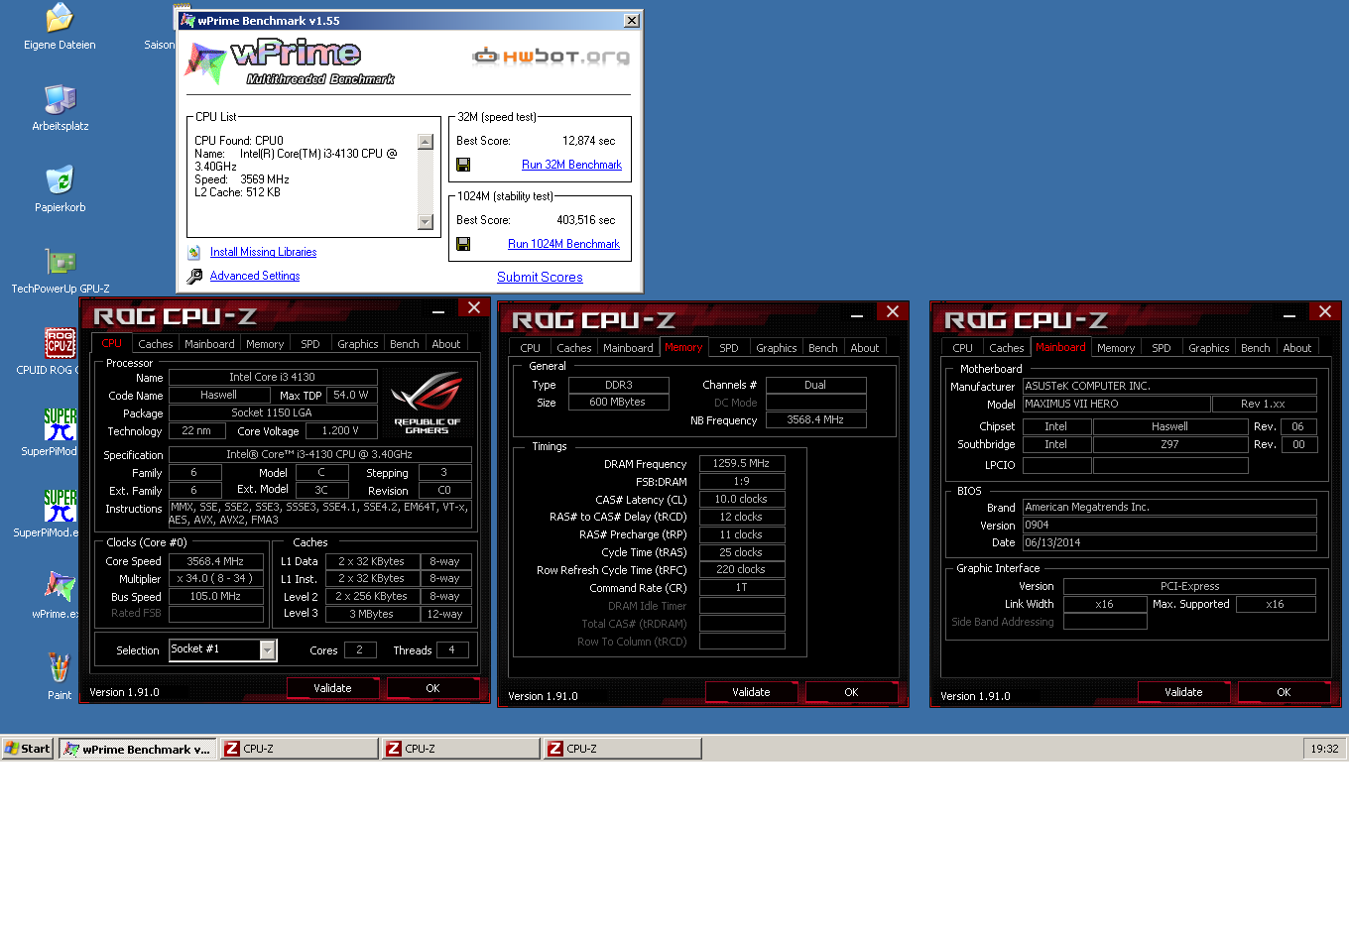Click CAS# Latency 10.0 clocks value

(742, 499)
